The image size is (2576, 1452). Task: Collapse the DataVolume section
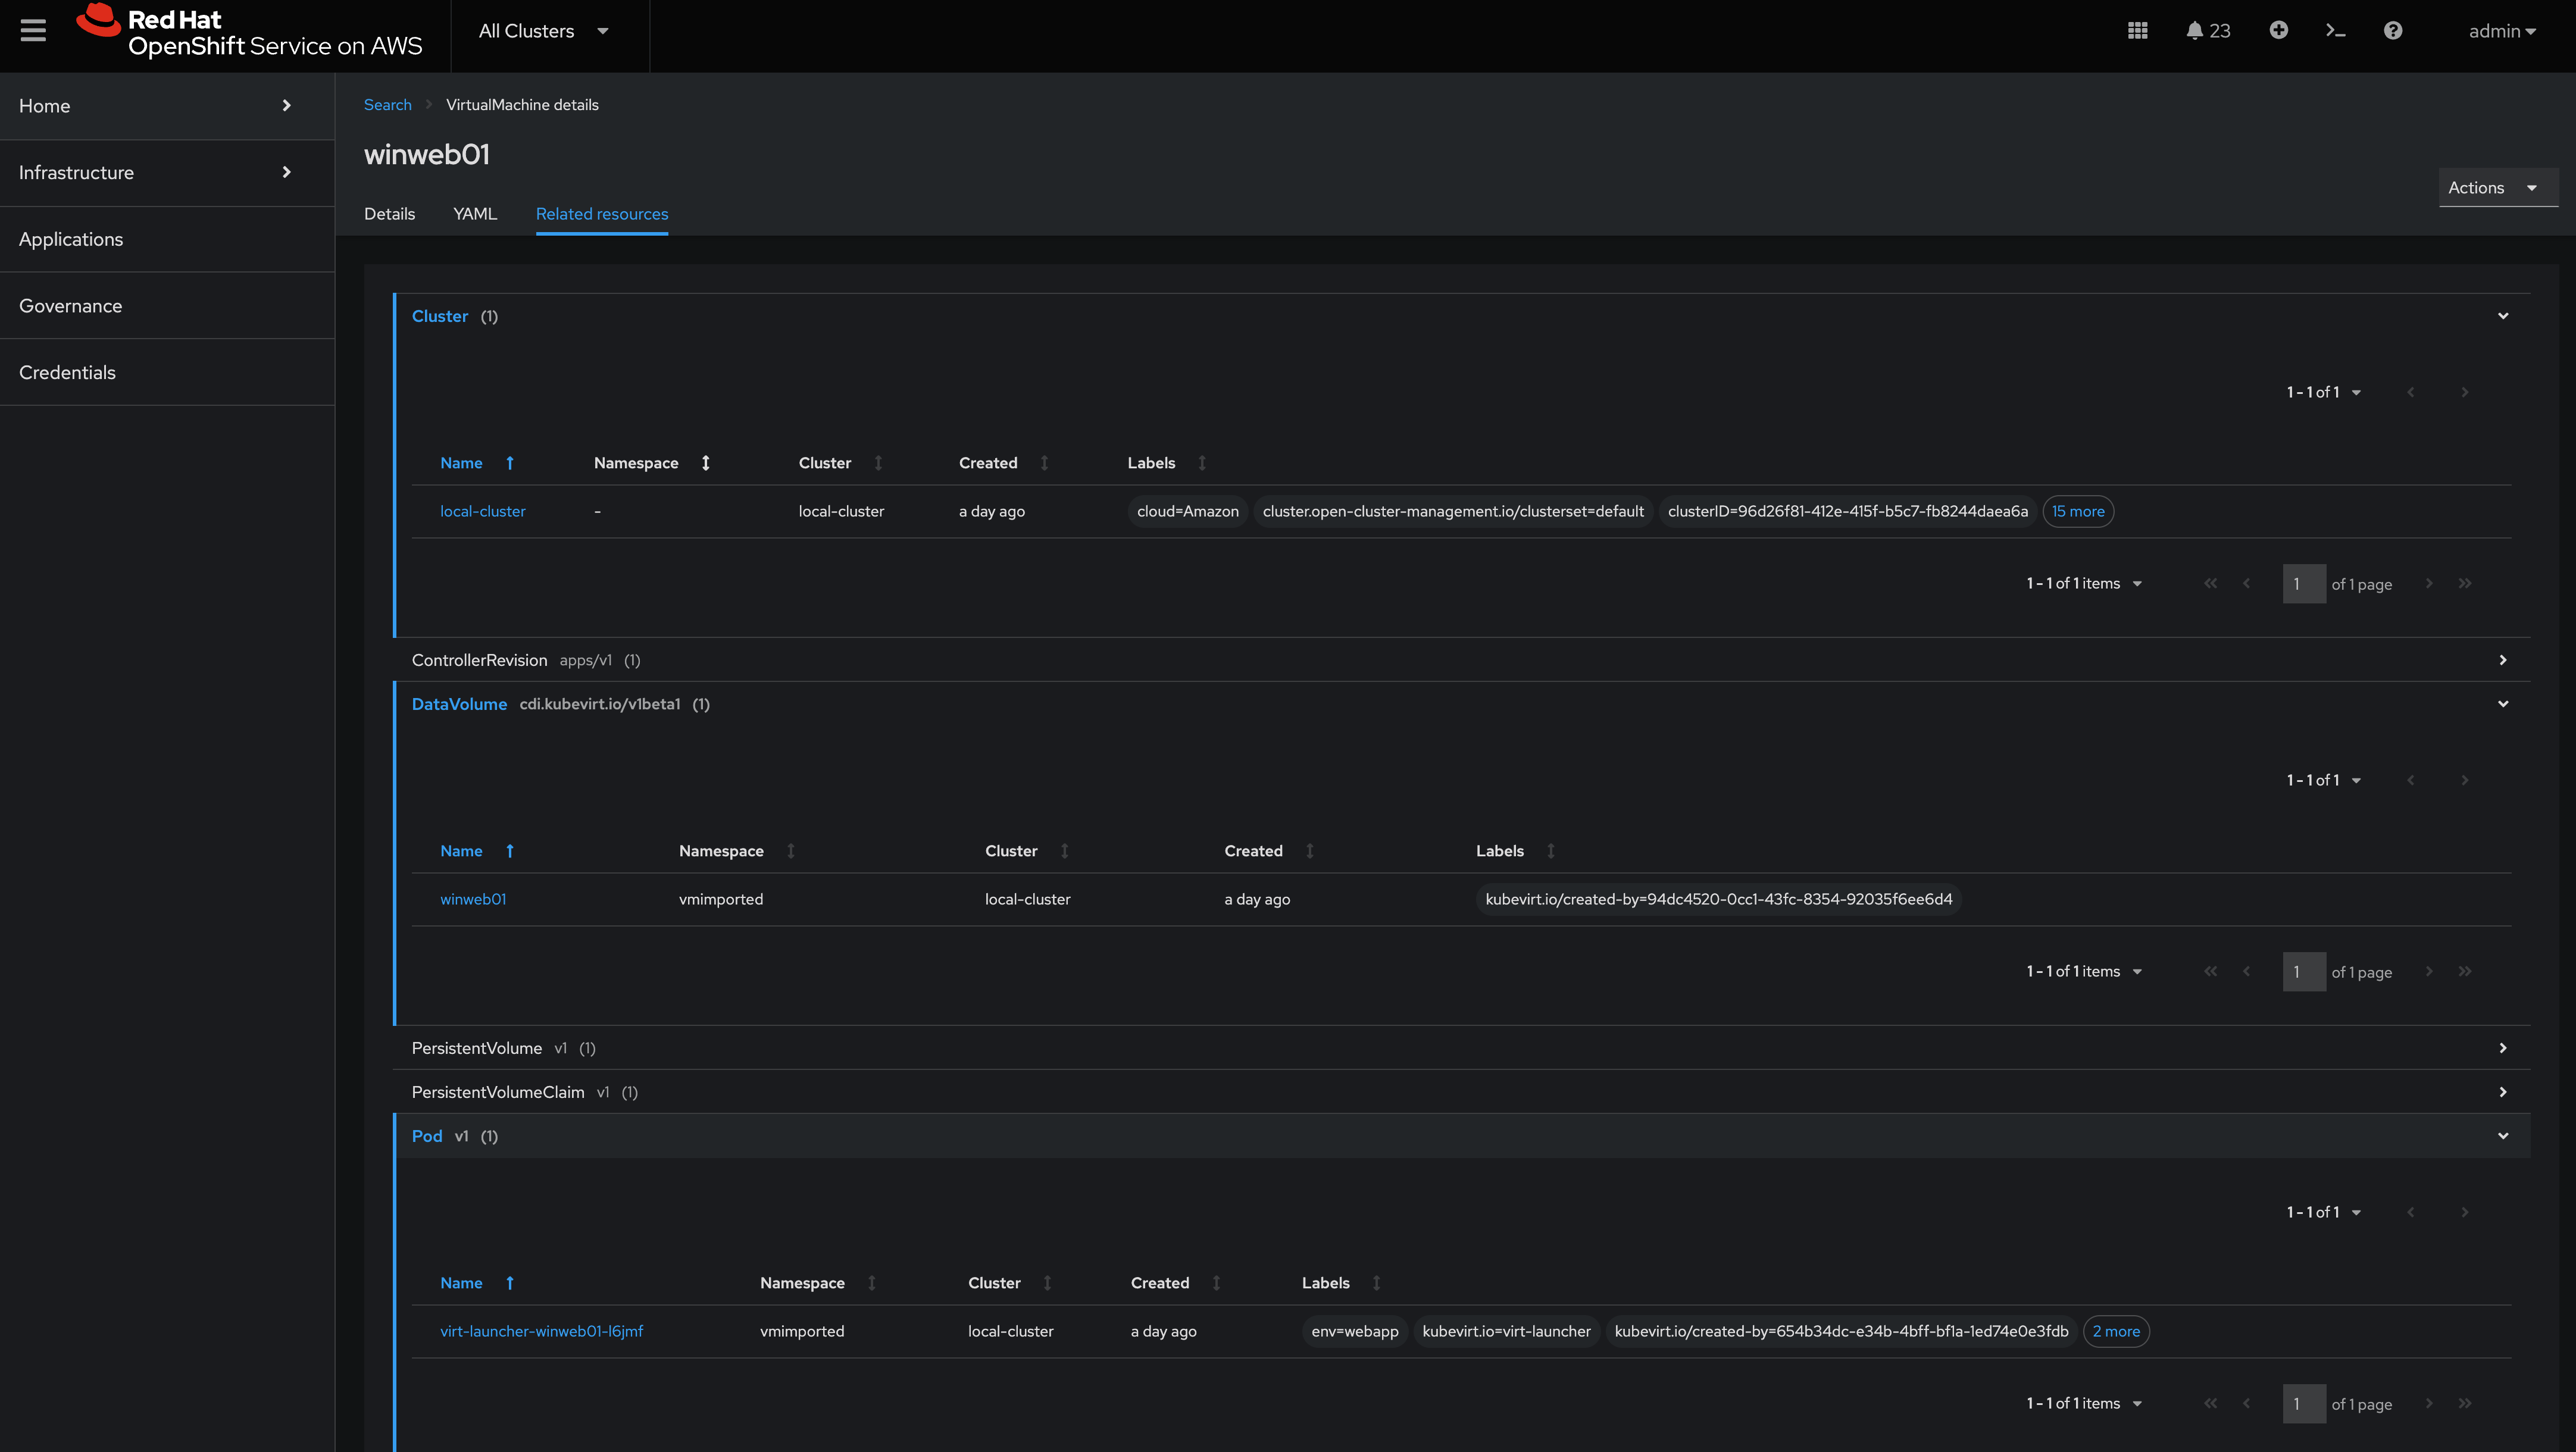click(2503, 704)
